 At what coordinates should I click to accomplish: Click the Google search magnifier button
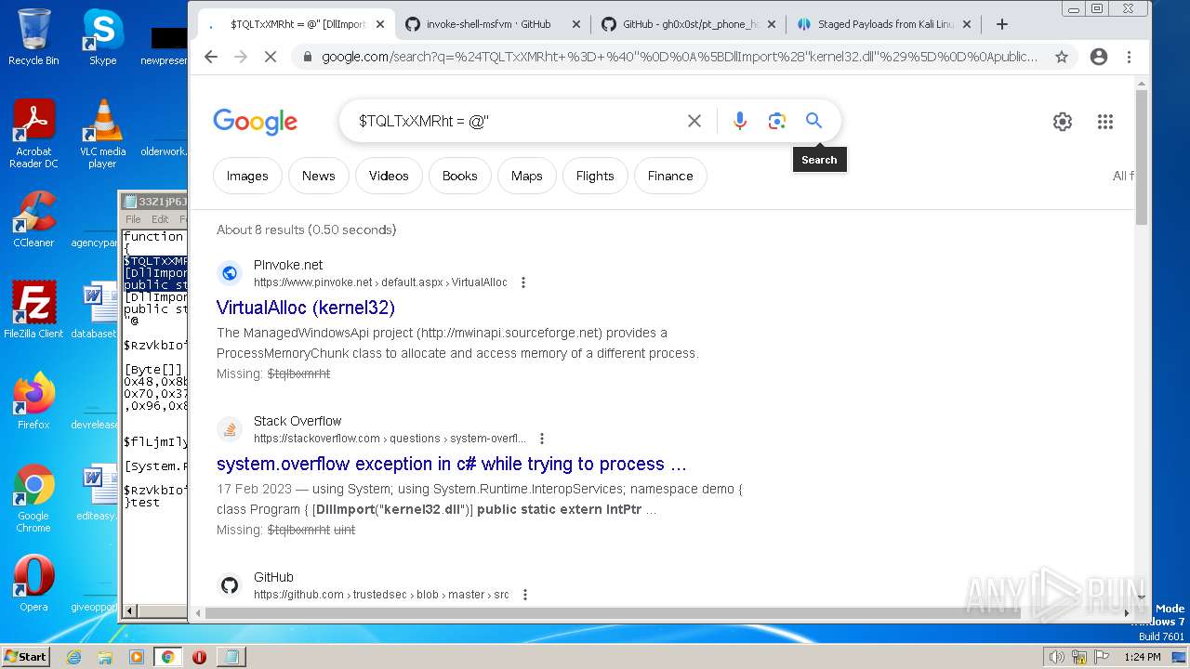pos(813,121)
